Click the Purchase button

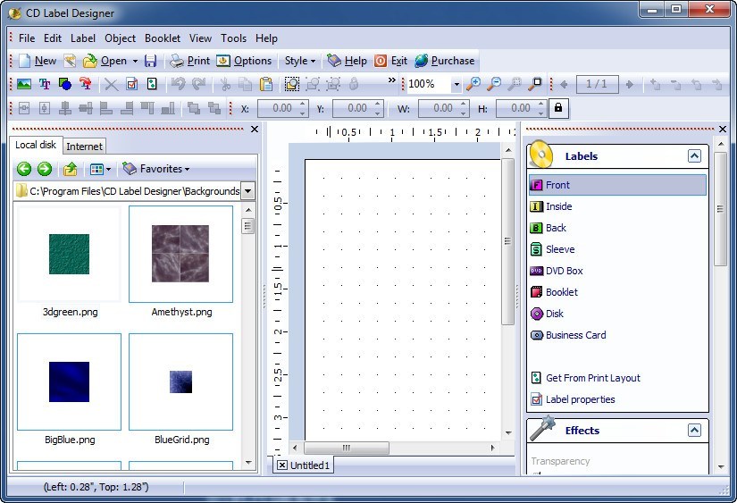coord(445,61)
